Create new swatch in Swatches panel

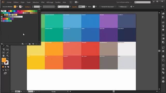coord(33,44)
